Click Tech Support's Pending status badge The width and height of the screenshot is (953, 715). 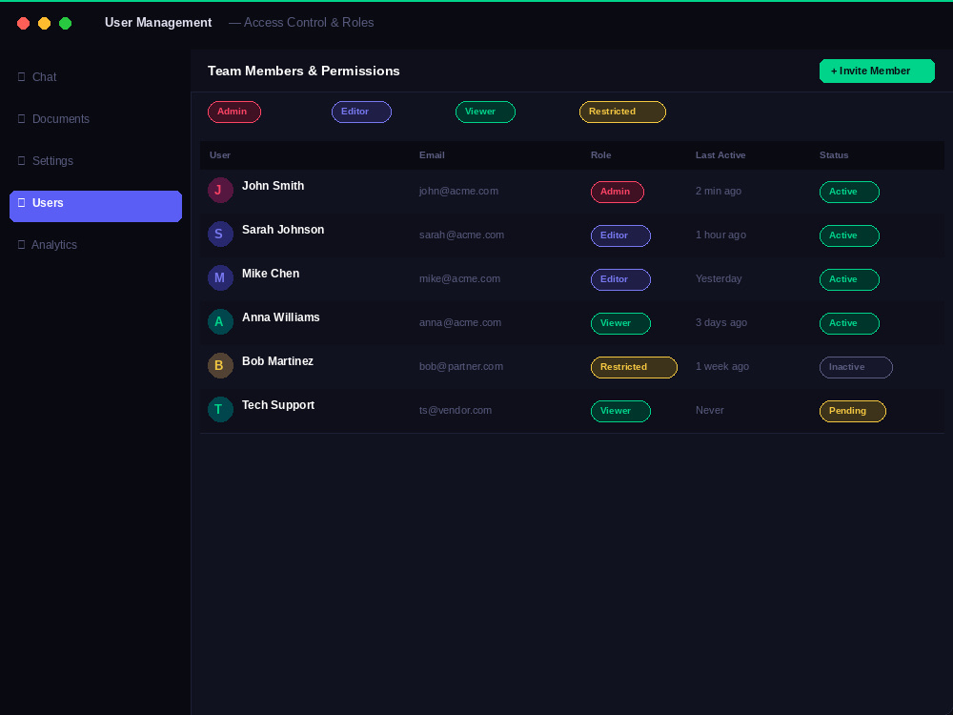[x=853, y=411]
